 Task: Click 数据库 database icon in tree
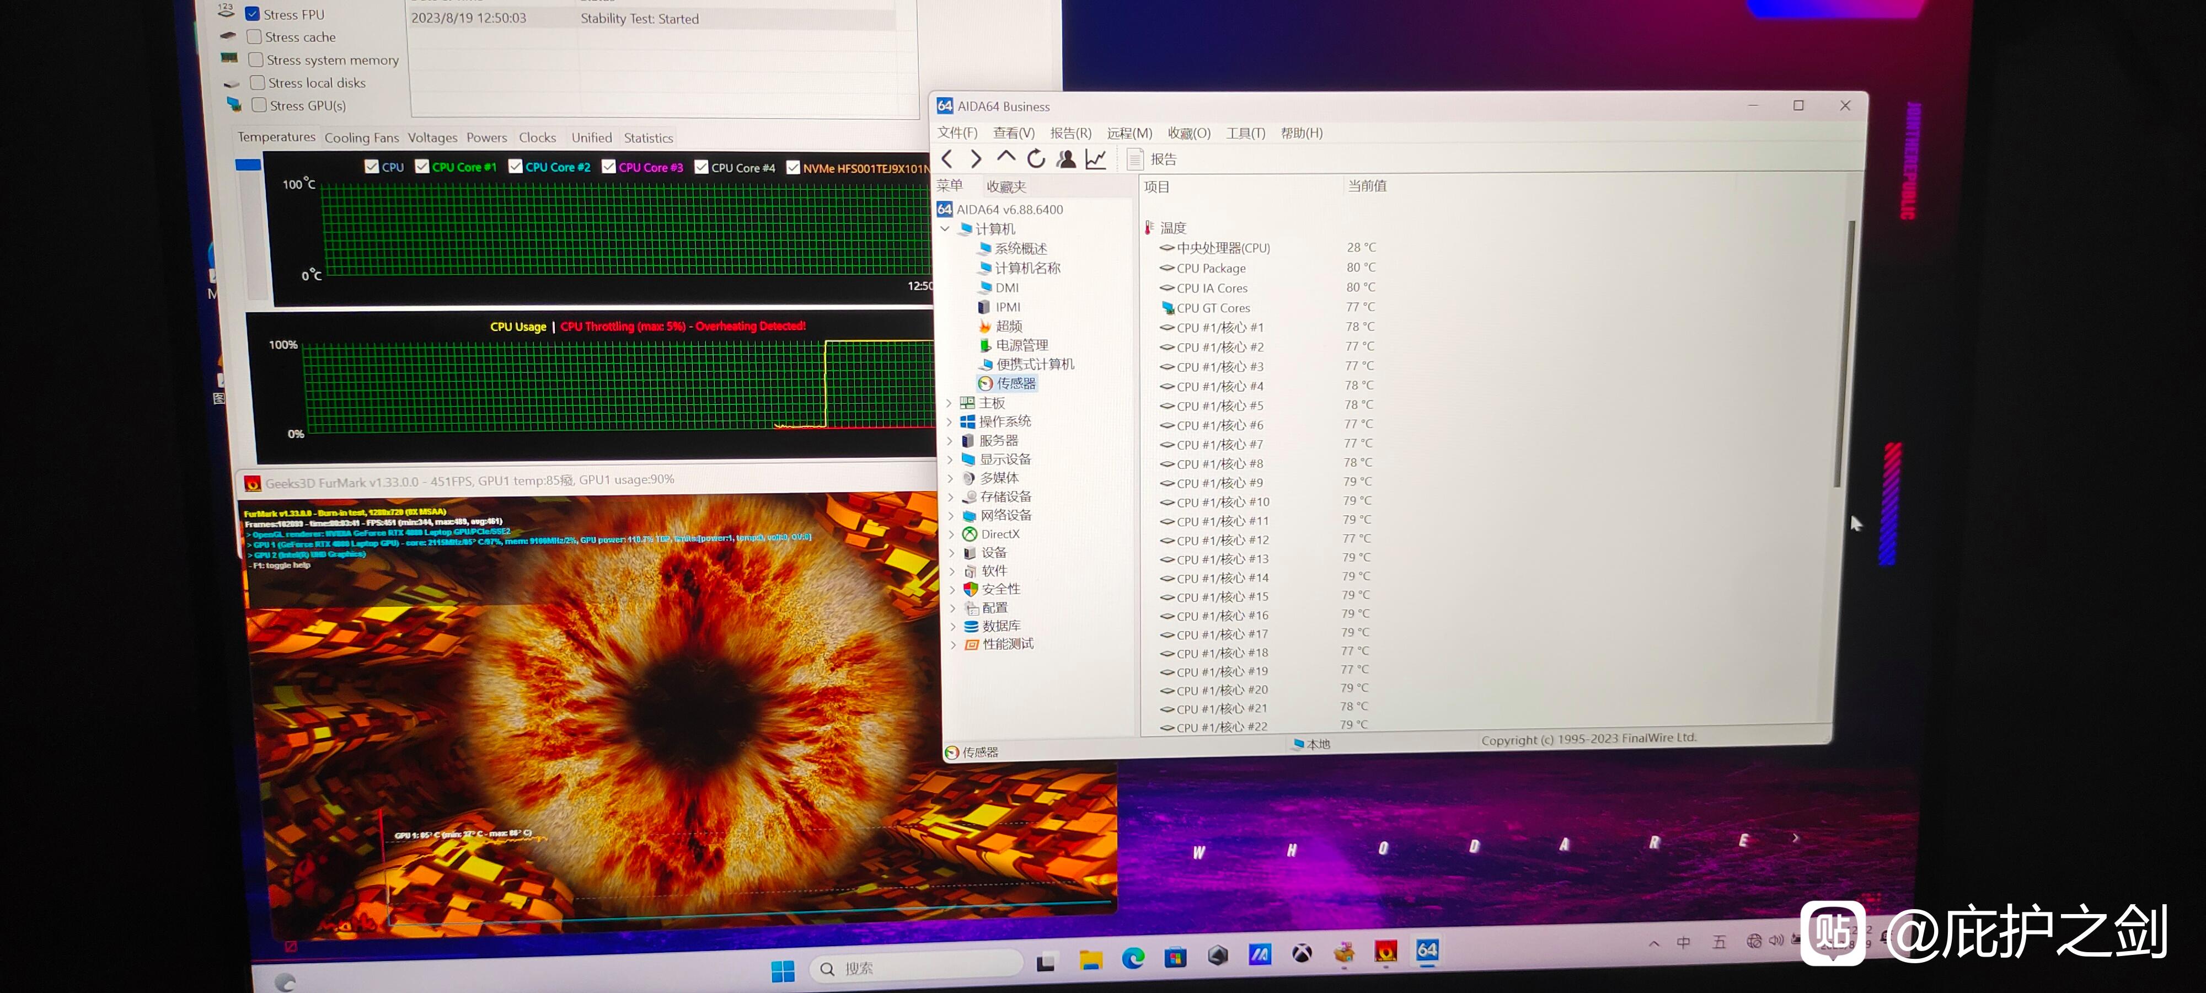coord(971,626)
